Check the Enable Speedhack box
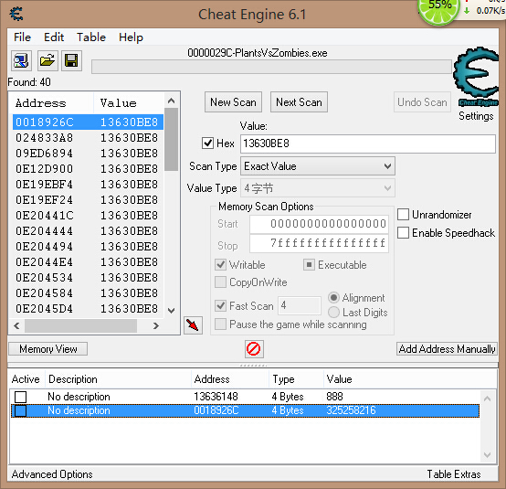 [x=403, y=232]
